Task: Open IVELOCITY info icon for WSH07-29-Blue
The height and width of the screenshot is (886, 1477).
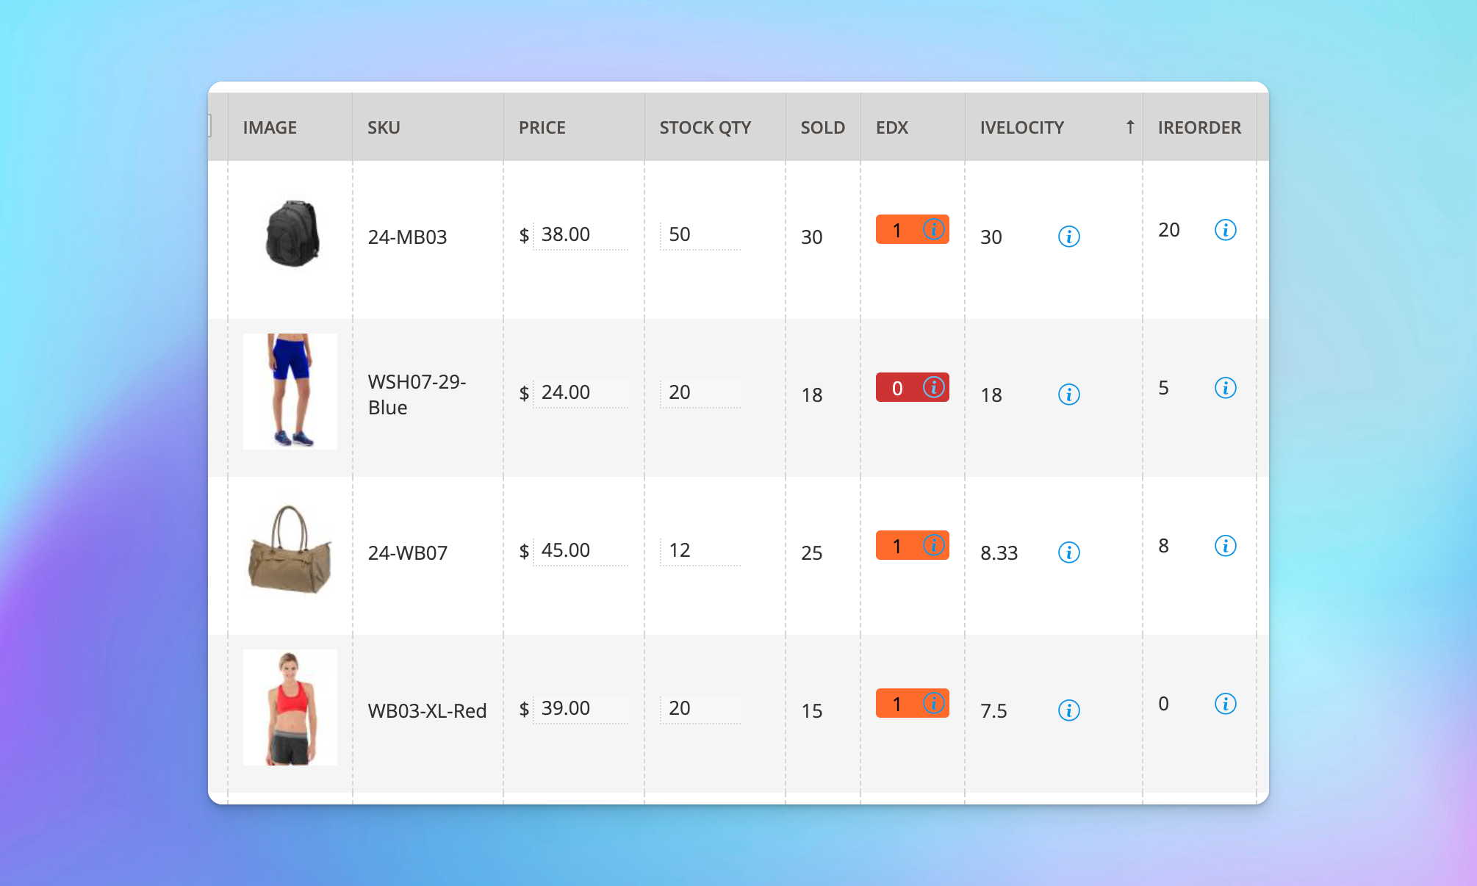Action: 1068,395
